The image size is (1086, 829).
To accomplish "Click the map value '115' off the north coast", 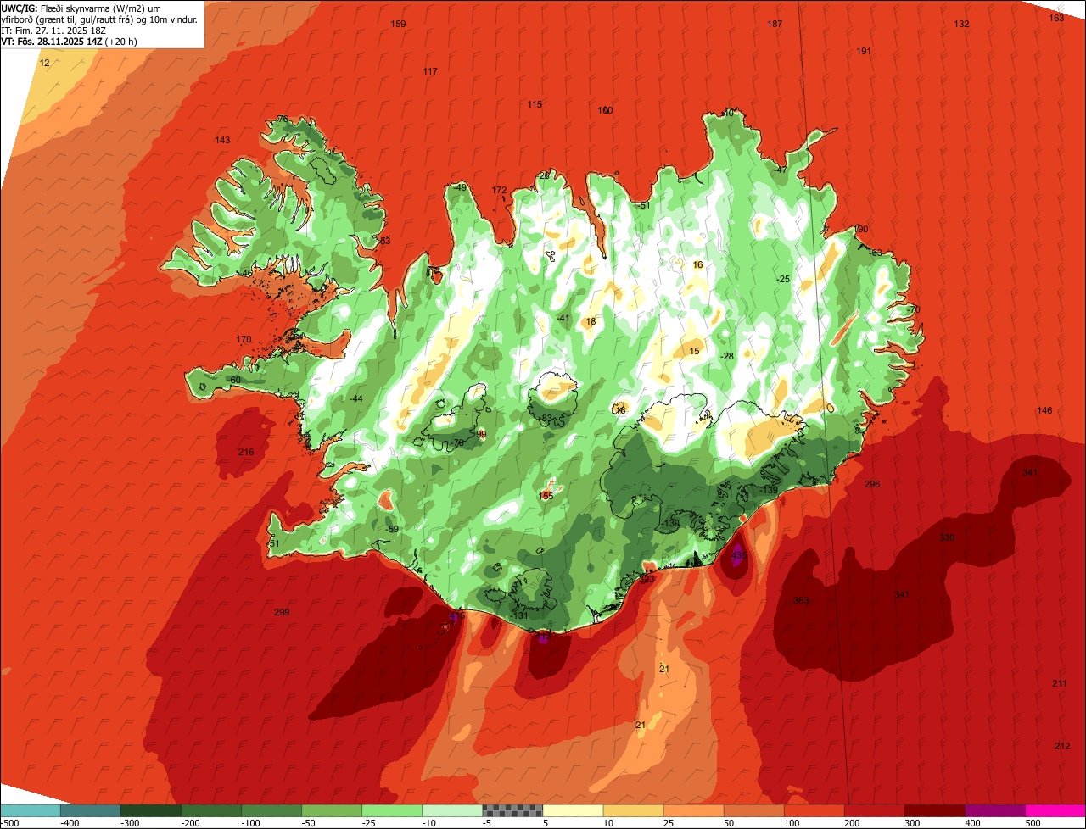I will click(x=535, y=104).
